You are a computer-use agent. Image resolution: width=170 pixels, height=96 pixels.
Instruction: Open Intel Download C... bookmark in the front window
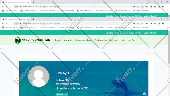(x=142, y=27)
